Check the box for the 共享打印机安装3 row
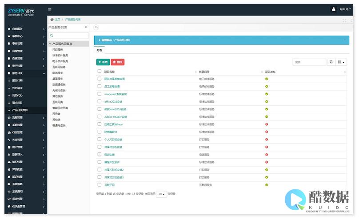The width and height of the screenshot is (359, 220). pyautogui.click(x=100, y=177)
